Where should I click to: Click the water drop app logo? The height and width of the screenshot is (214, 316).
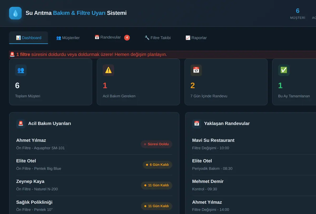click(15, 13)
